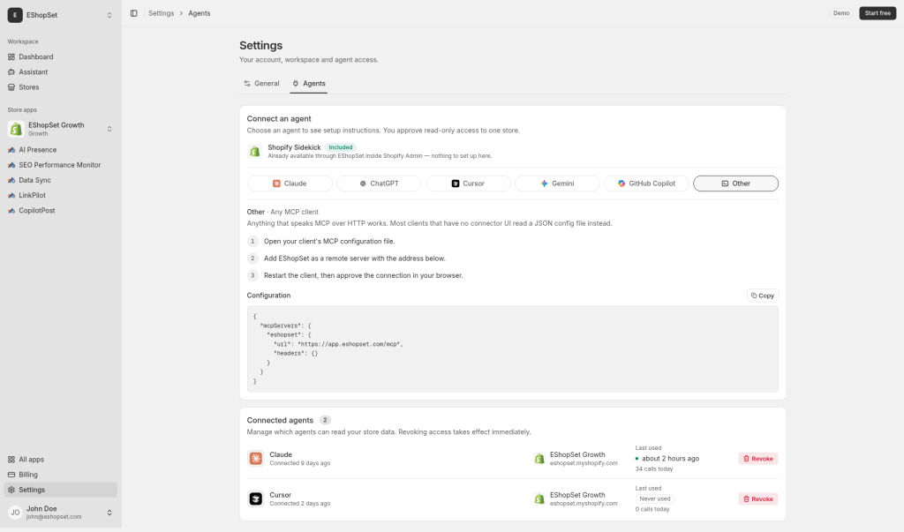Click the Assistant chat icon
This screenshot has width=904, height=532.
(11, 72)
